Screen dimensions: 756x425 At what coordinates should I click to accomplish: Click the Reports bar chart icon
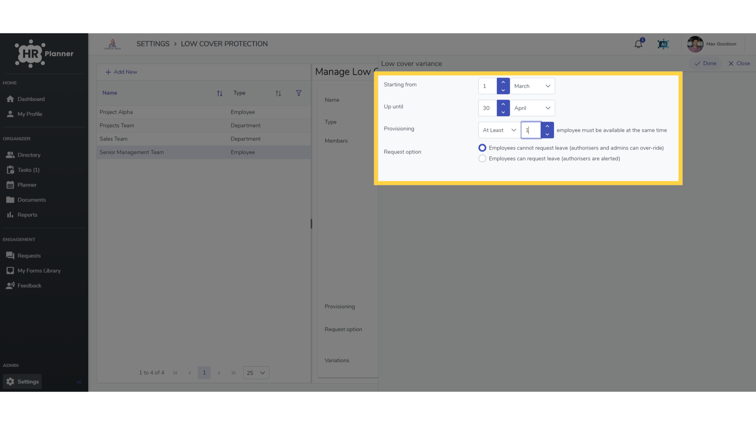(10, 215)
